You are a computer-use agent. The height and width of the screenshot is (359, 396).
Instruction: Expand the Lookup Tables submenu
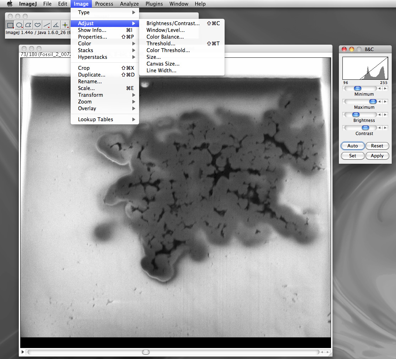coord(105,119)
